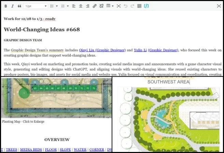The height and width of the screenshot is (153, 224).
Task: Jump to the MEDIA BEDS section
Action: tap(31, 150)
